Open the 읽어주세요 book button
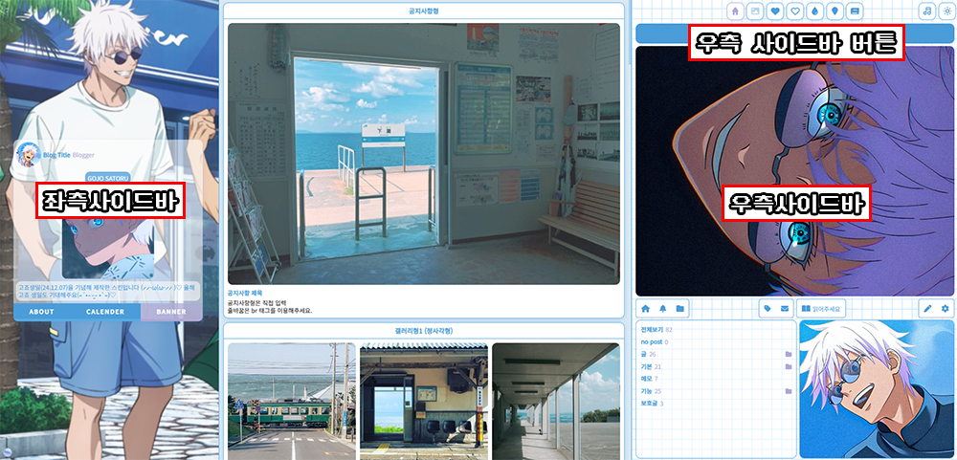Screen dimensions: 957x460 tap(821, 309)
